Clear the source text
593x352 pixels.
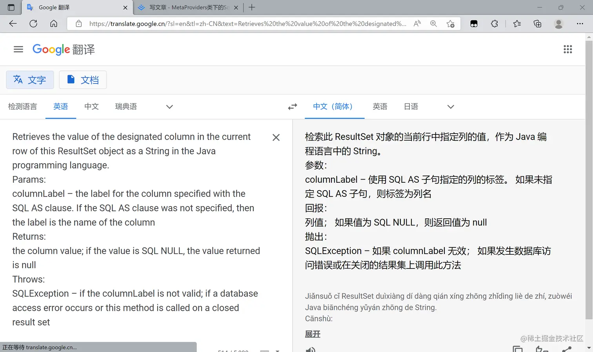coord(276,138)
